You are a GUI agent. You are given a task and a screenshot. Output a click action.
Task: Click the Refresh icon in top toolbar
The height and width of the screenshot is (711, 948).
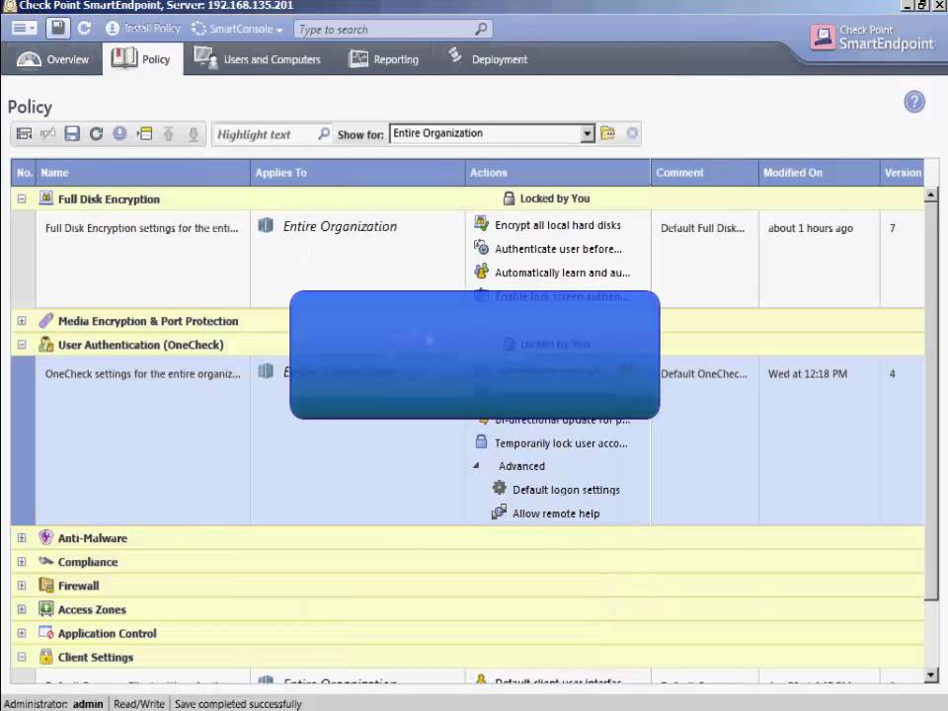(84, 29)
